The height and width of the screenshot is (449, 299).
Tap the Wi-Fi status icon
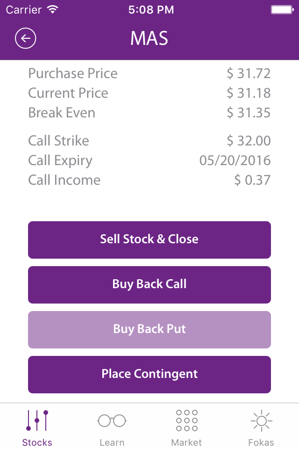(x=53, y=9)
